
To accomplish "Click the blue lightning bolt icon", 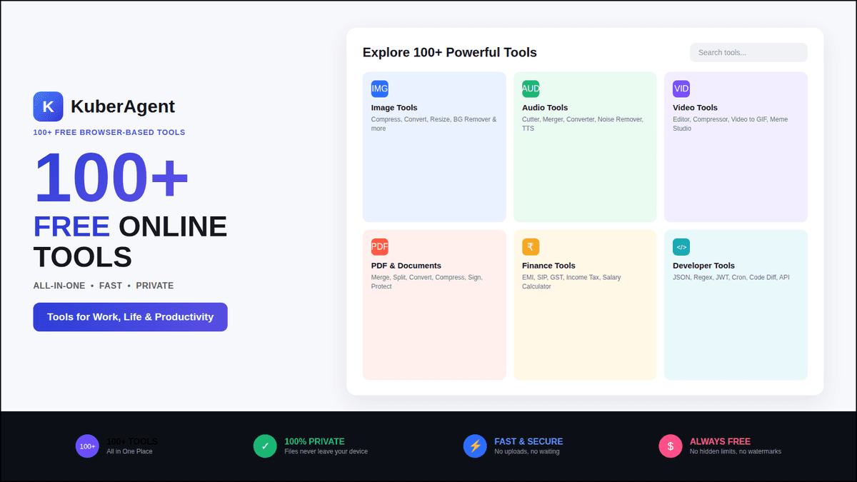I will click(475, 446).
